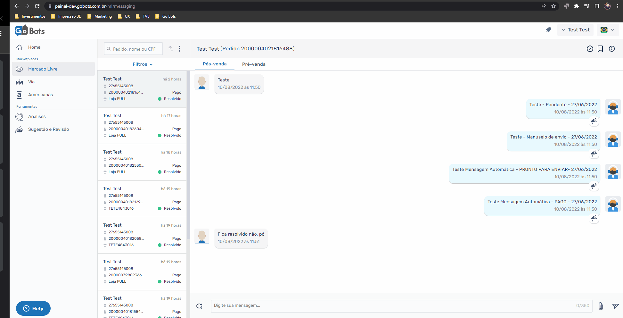
Task: Click megaphone icon under PAGO message
Action: (594, 218)
